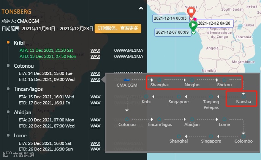This screenshot has width=261, height=160.
Task: Click the final Shanghai node circle in the popup
Action: [179, 136]
